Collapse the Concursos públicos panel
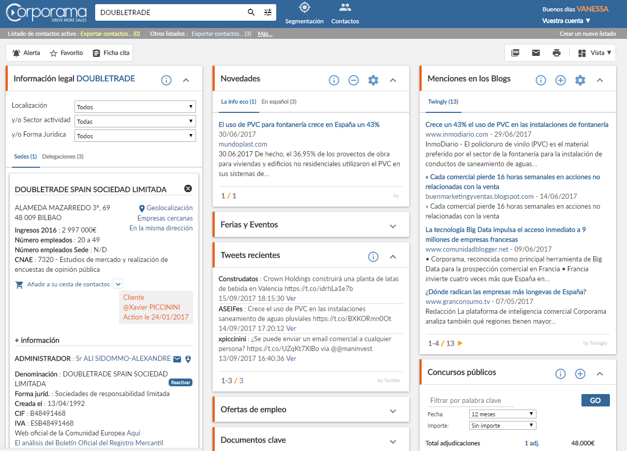This screenshot has width=627, height=451. click(600, 374)
